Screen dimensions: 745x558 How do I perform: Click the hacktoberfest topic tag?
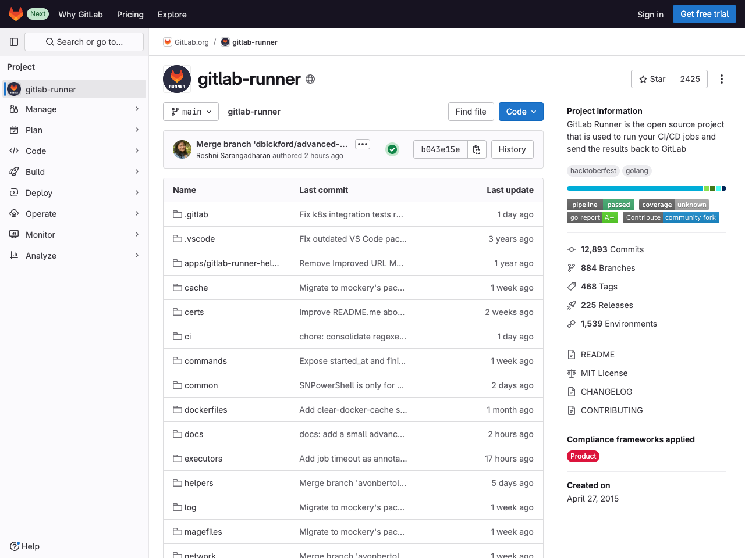[593, 171]
